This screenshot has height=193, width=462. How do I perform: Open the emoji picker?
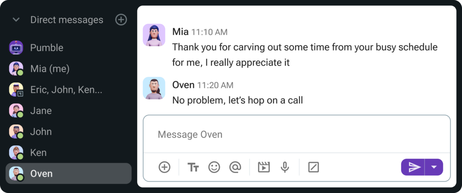214,167
